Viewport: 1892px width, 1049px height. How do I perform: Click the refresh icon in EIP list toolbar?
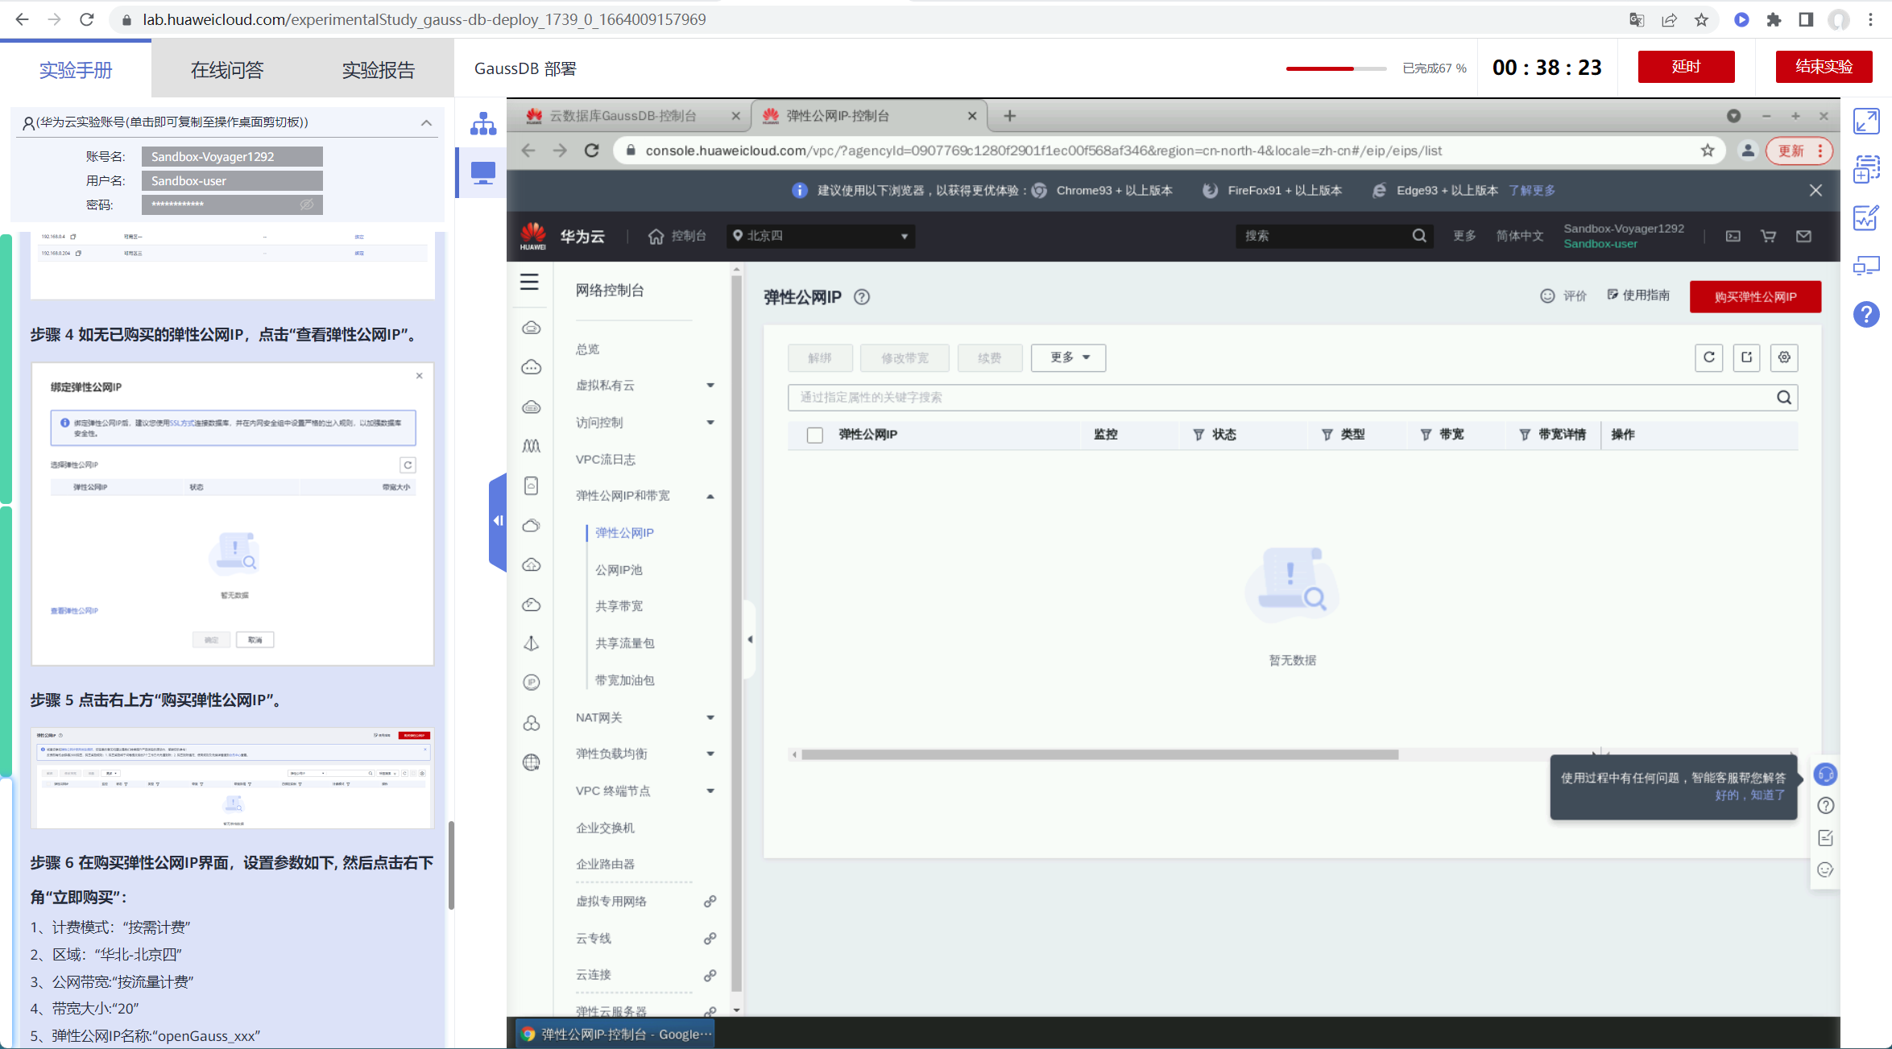point(1708,357)
